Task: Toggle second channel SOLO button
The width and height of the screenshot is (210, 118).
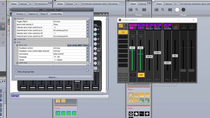Action: [141, 32]
